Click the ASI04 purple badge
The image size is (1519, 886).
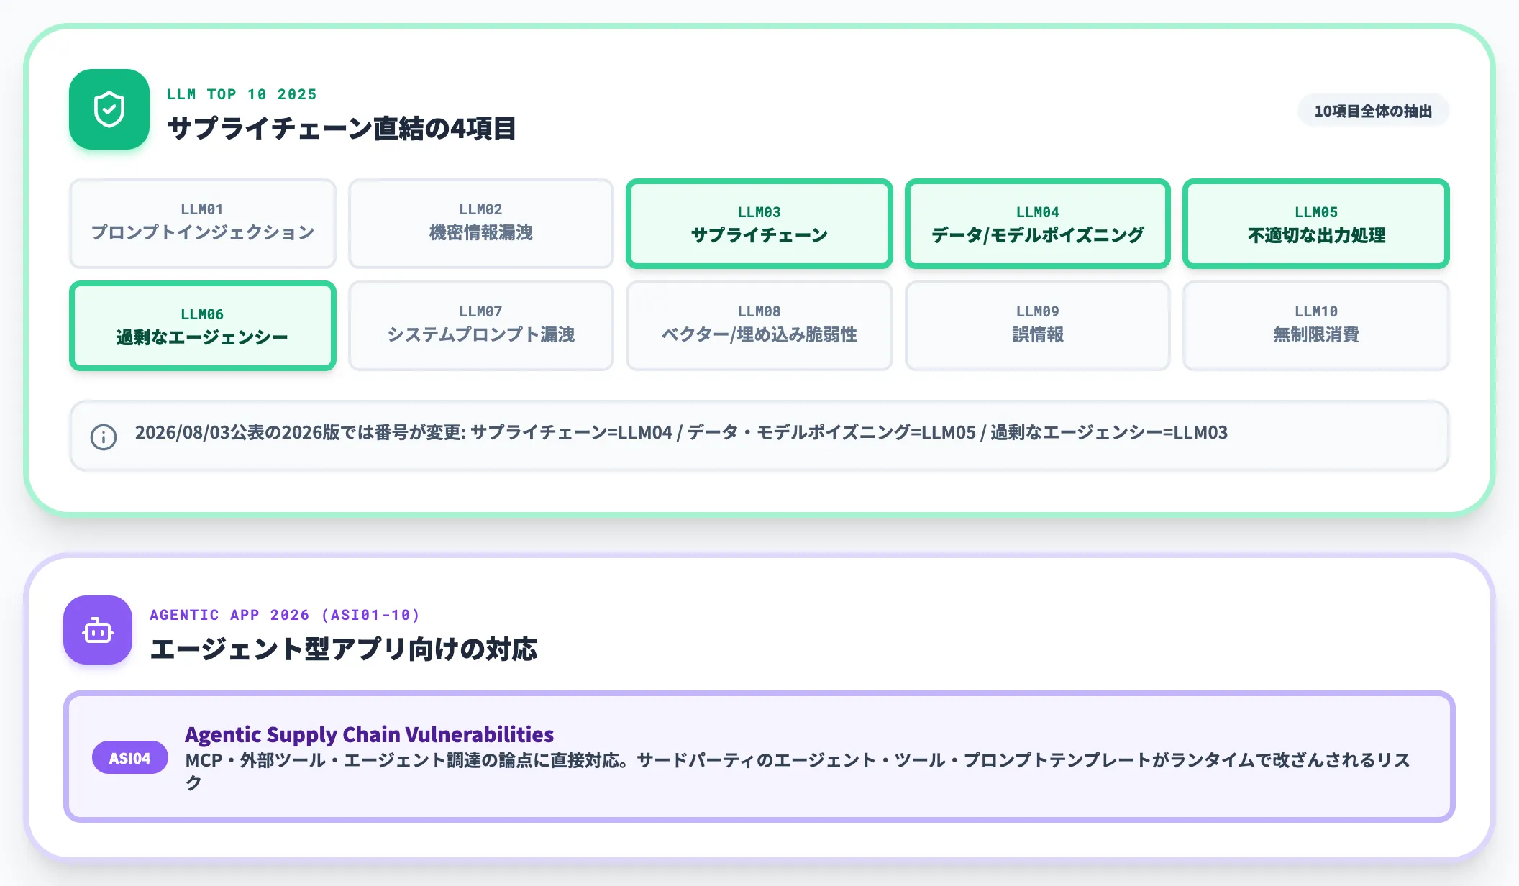(130, 758)
